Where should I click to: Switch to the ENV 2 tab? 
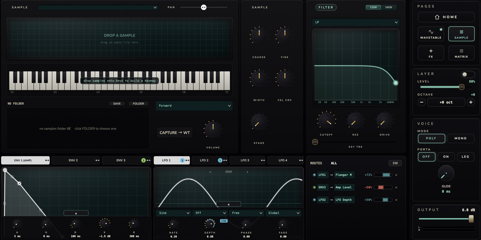tap(76, 160)
